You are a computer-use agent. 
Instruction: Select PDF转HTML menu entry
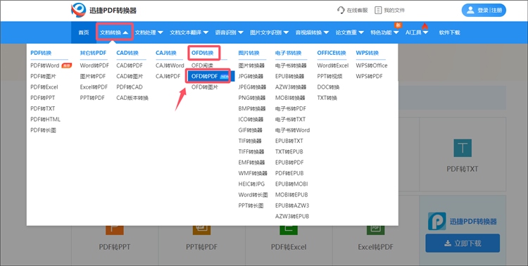46,119
